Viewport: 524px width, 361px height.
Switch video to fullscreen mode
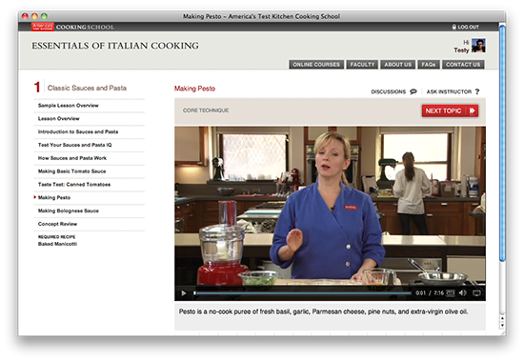[477, 293]
